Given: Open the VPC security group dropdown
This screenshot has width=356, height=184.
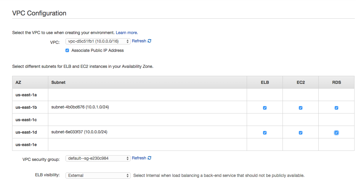Looking at the screenshot, I should 98,158.
